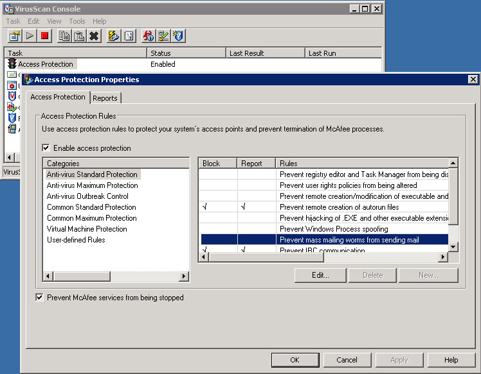Viewport: 481px width, 374px height.
Task: Open the notebook log toolbar icon
Action: [129, 36]
